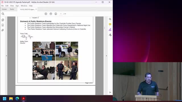This screenshot has height=102, width=182.
Task: Close the 10-02-2025 PS Agenda document tab
Action: click(36, 9)
